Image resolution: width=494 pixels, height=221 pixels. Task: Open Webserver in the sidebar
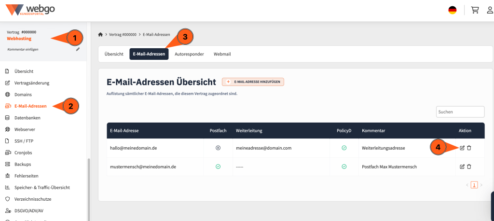click(25, 129)
